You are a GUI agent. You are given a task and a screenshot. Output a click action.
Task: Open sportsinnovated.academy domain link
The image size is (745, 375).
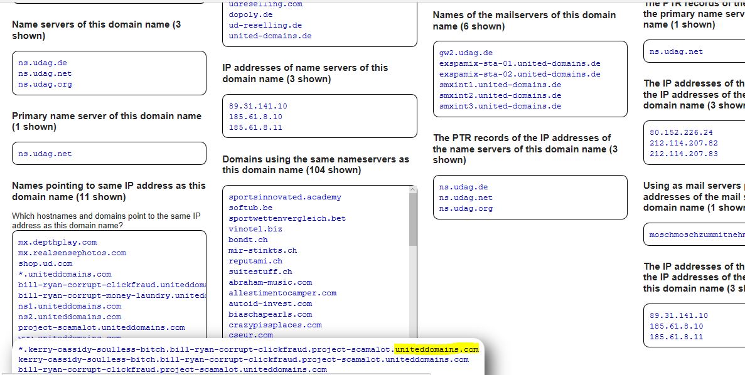tap(285, 197)
